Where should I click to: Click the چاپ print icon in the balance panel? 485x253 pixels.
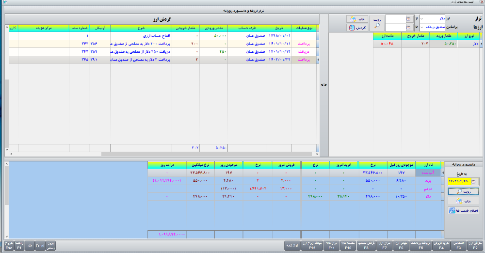(353, 19)
